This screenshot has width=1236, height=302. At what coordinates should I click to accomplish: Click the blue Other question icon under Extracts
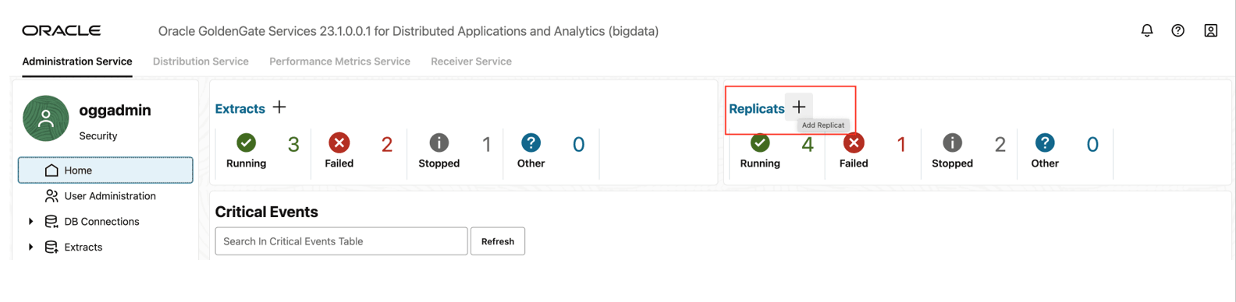[x=531, y=142]
